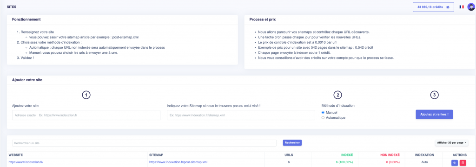Click the eye view icon for indexation.fr
Viewport: 476px width, 167px height.
pos(455,163)
